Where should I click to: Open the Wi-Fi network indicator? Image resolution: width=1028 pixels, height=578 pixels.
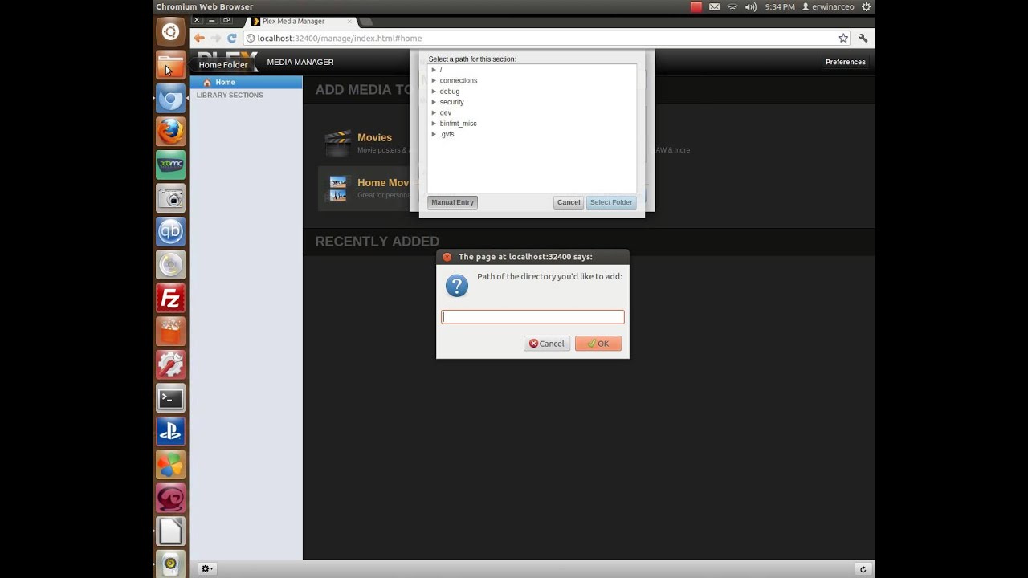(x=732, y=6)
